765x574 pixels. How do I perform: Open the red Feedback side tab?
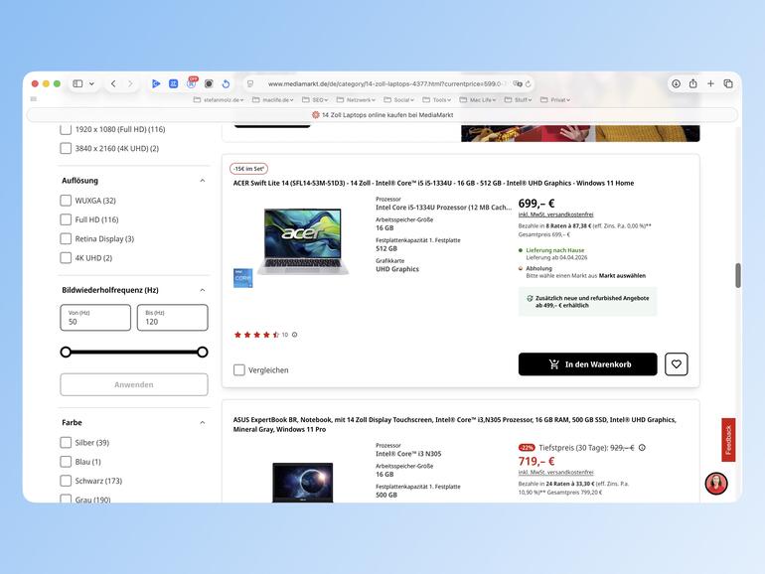coord(728,440)
